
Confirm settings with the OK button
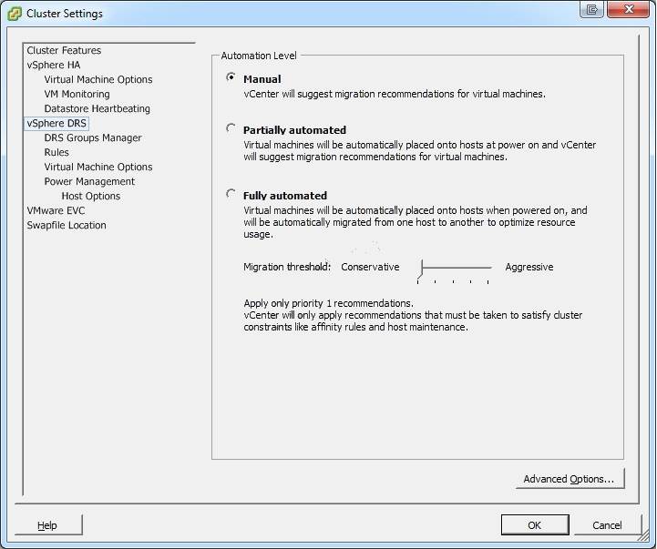(535, 525)
